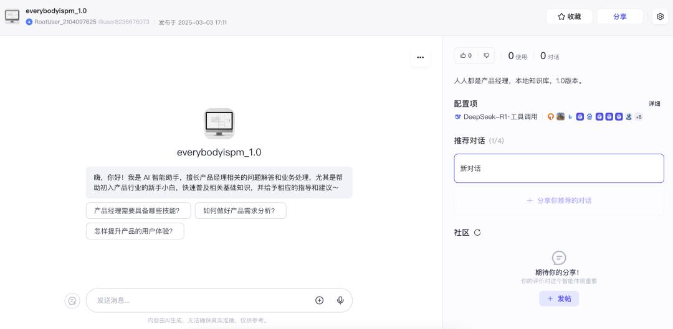Click the 内容由AI生成 disclaimer text
This screenshot has width=673, height=329.
(x=208, y=320)
